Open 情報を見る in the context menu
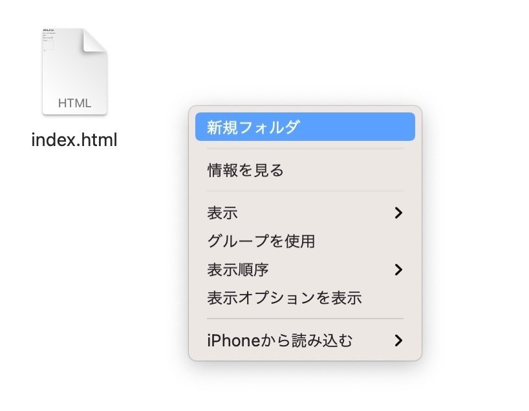Screen dimensions: 529x411 tap(305, 170)
